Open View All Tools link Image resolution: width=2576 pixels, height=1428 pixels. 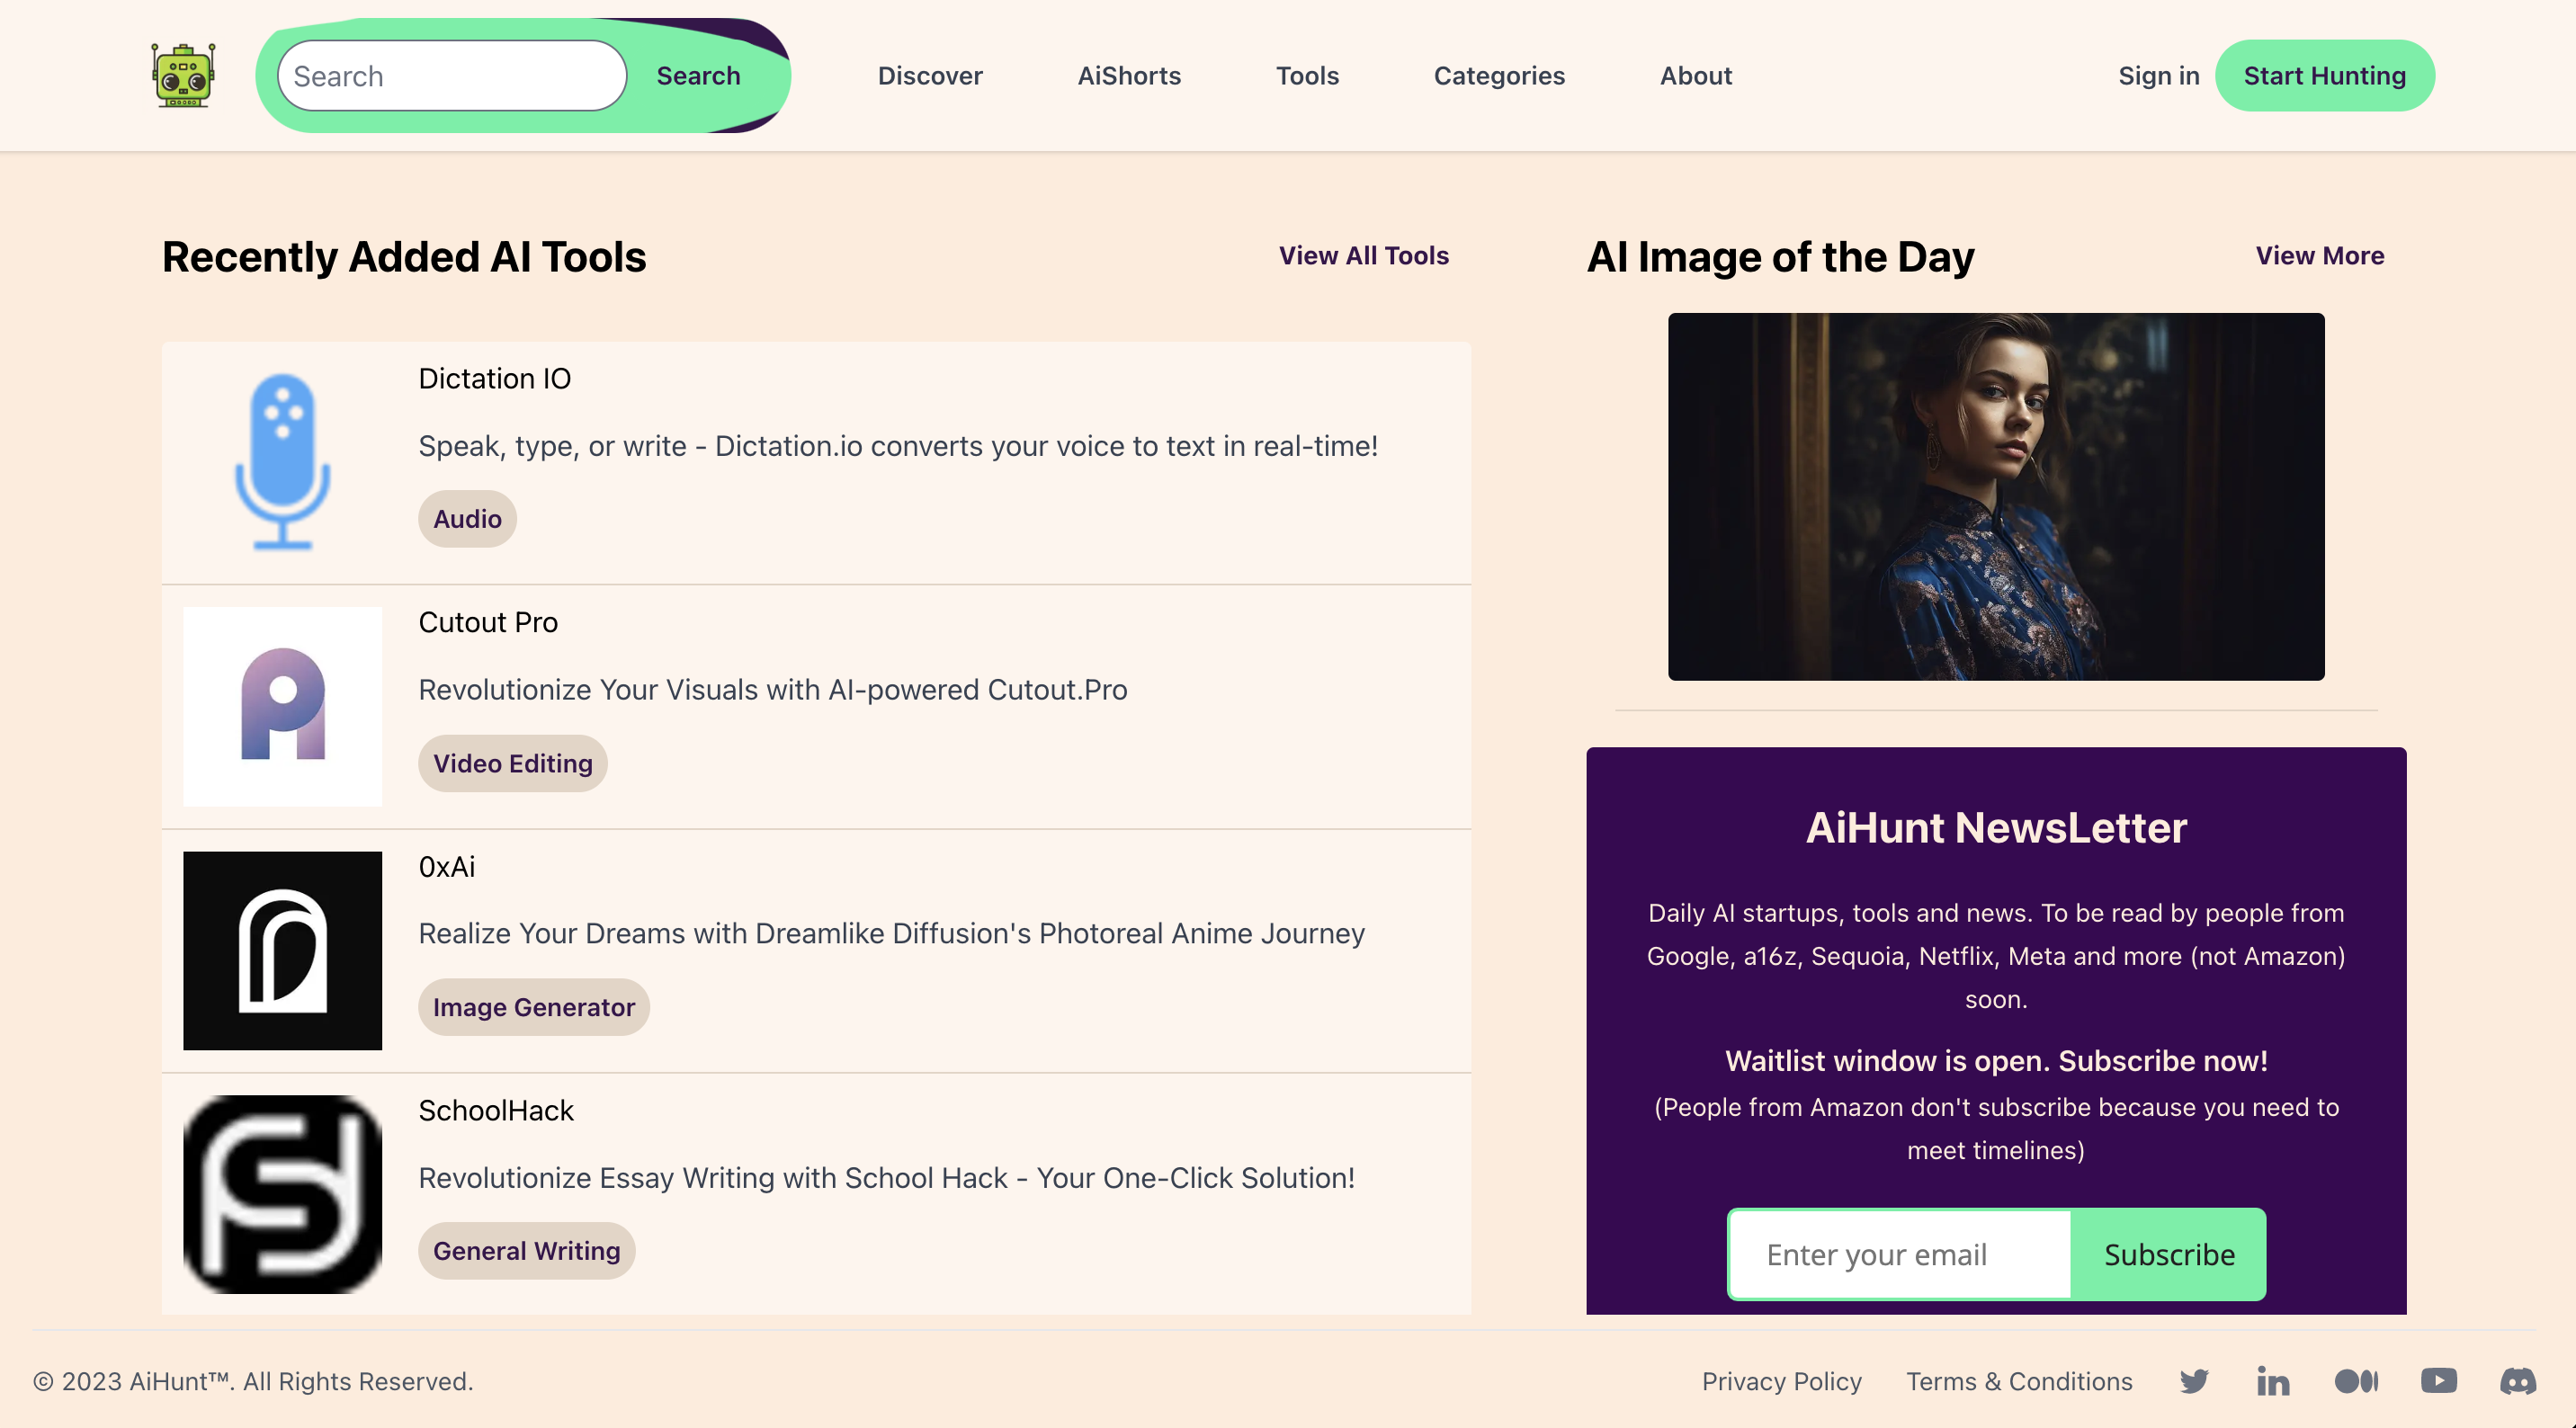(1363, 256)
